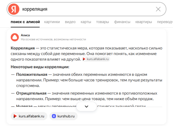The height and width of the screenshot is (126, 173).
Task: Click the Yandex "Я" logo
Action: tap(13, 9)
